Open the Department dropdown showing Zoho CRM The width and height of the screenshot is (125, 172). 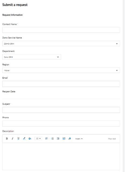click(32, 57)
